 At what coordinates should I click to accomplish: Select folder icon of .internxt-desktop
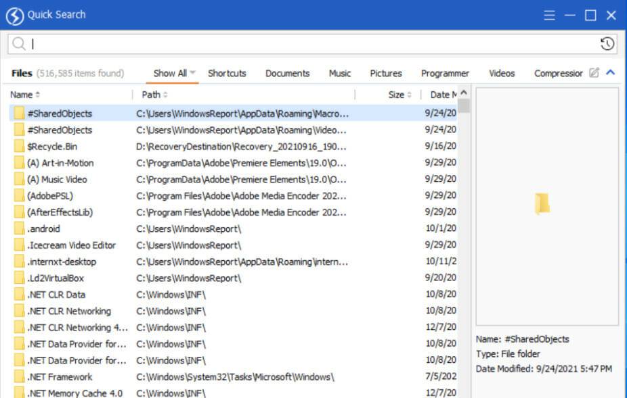(19, 262)
